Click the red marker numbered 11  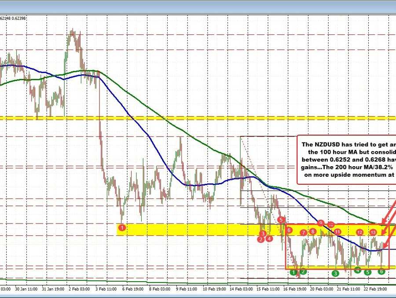337,231
